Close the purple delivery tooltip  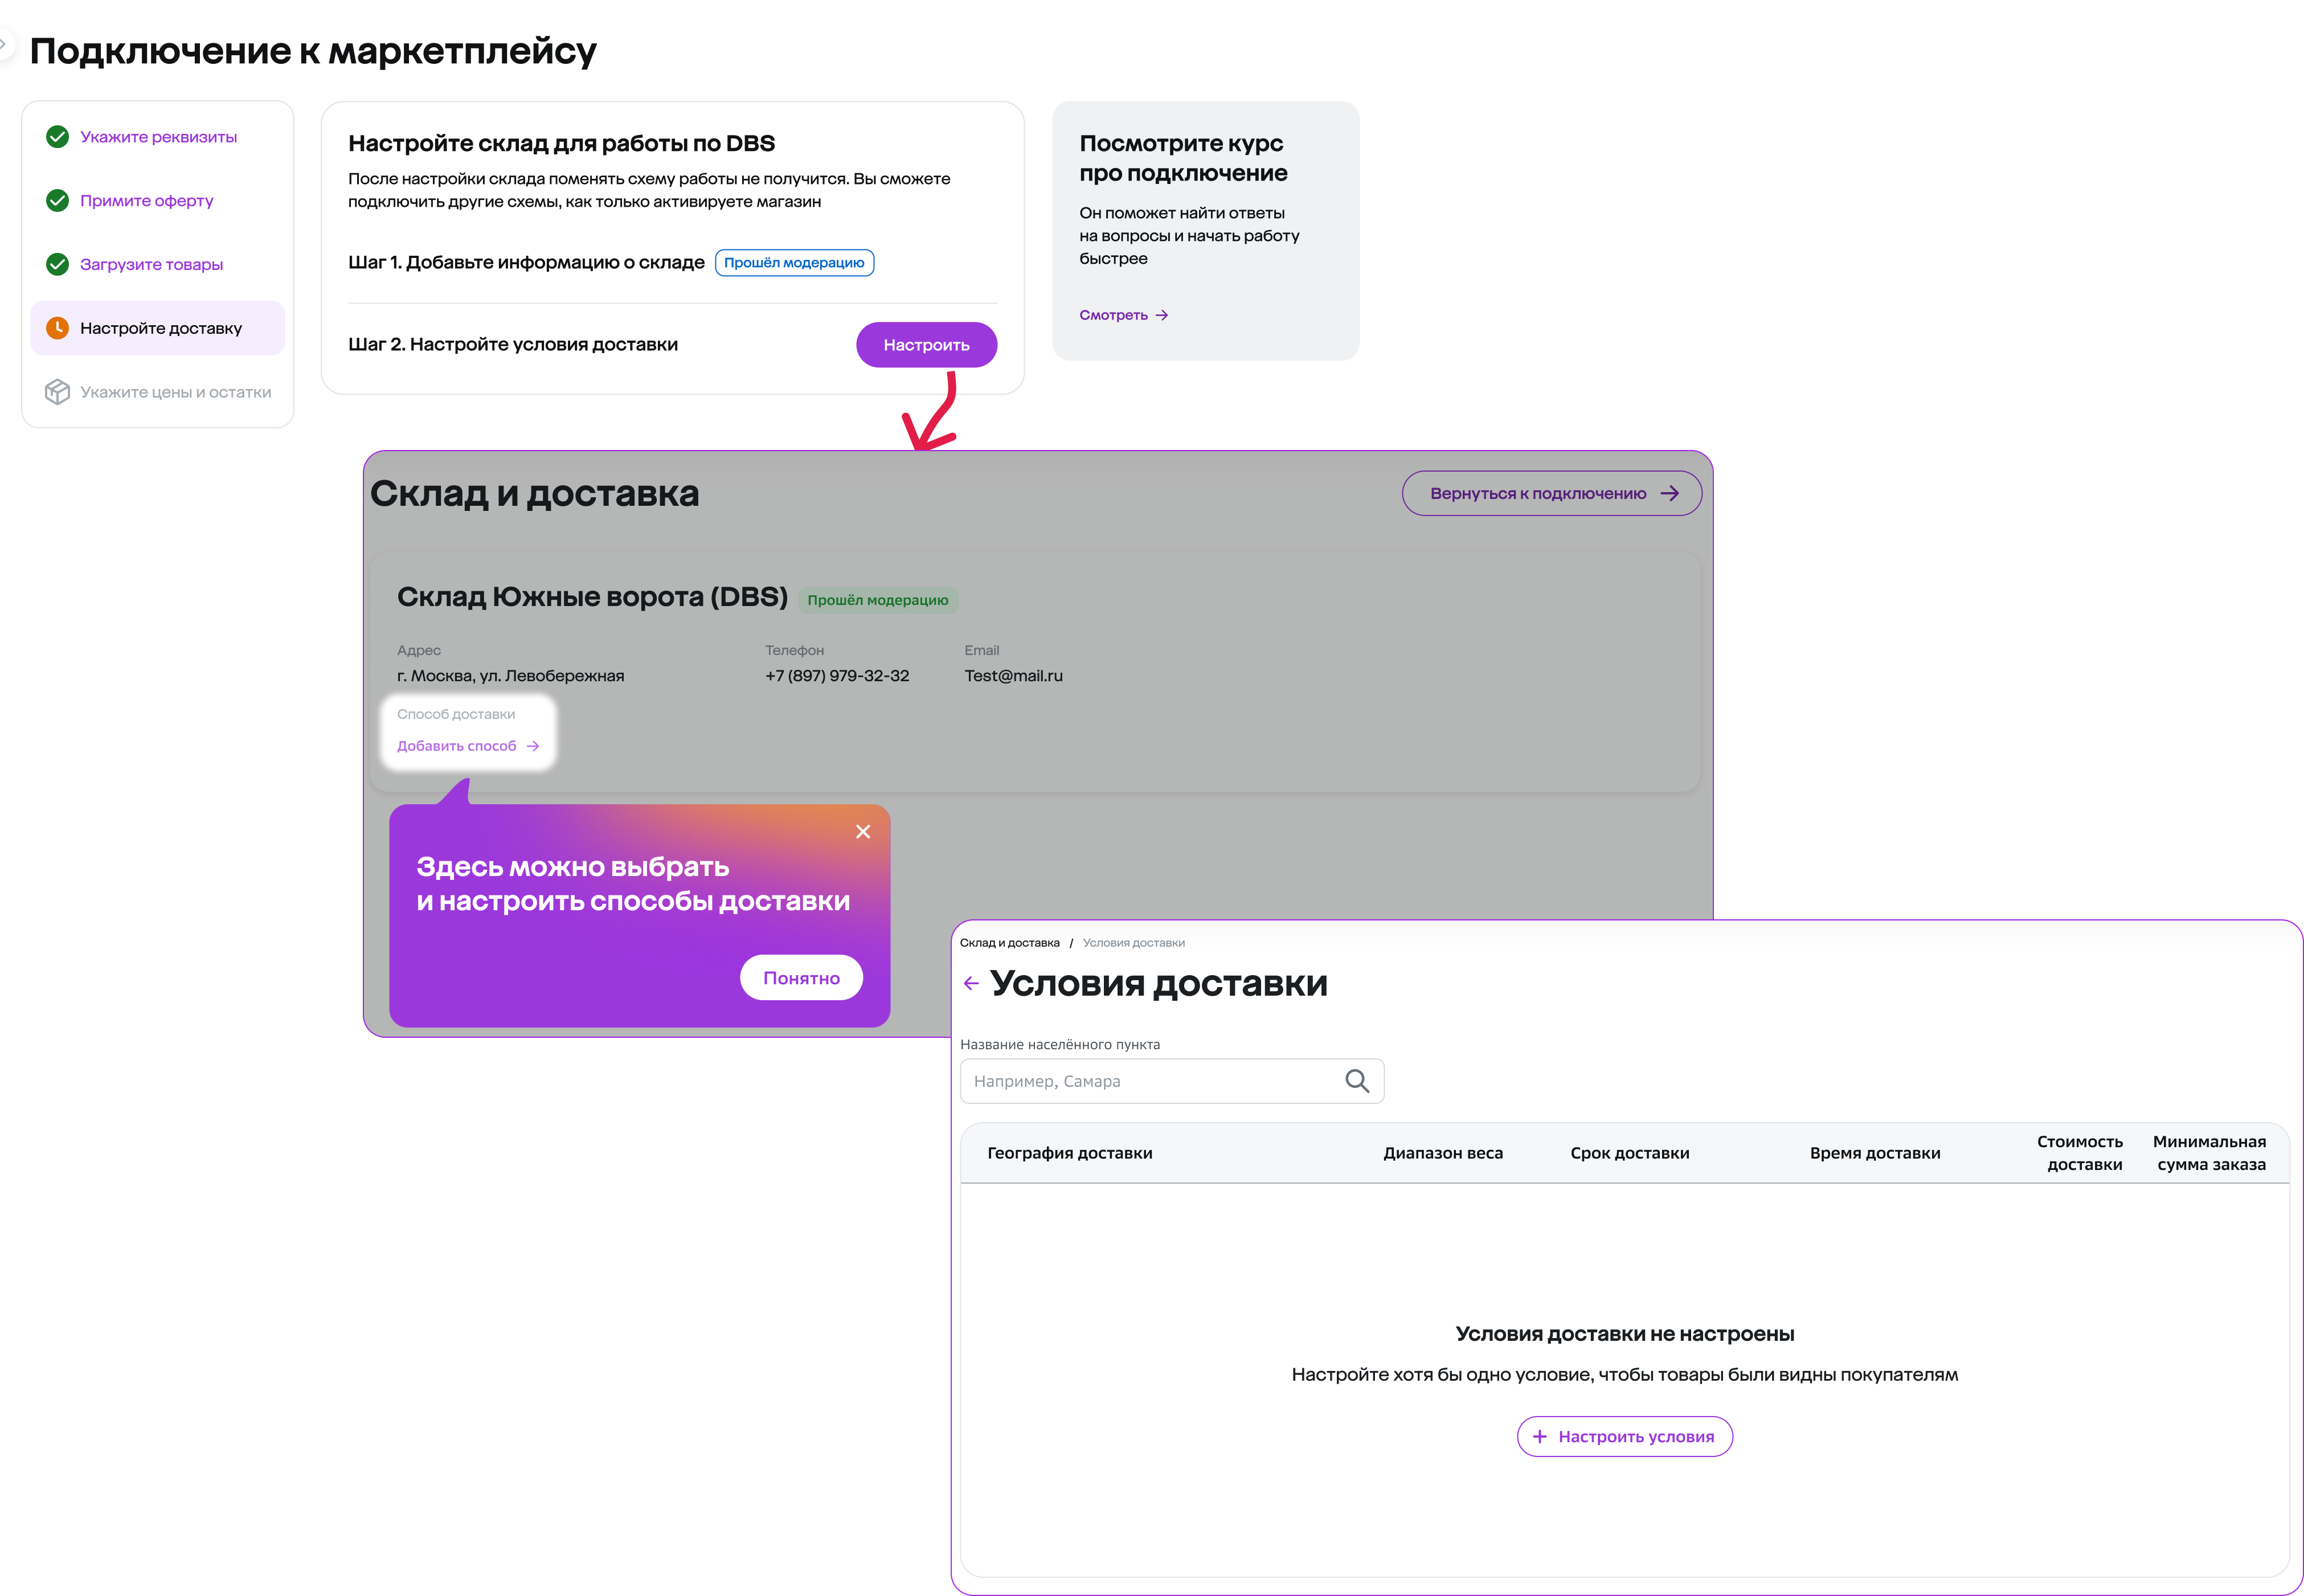[x=863, y=832]
